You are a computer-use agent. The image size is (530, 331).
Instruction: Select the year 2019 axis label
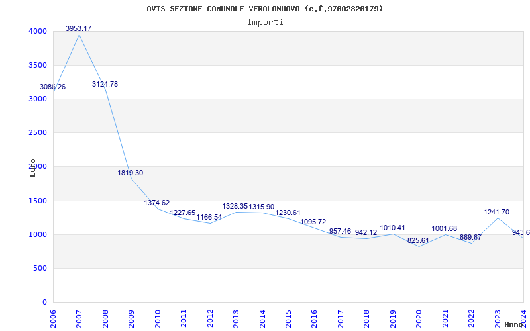393,318
